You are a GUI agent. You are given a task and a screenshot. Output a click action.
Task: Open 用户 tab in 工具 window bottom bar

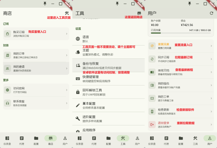(x=137, y=140)
